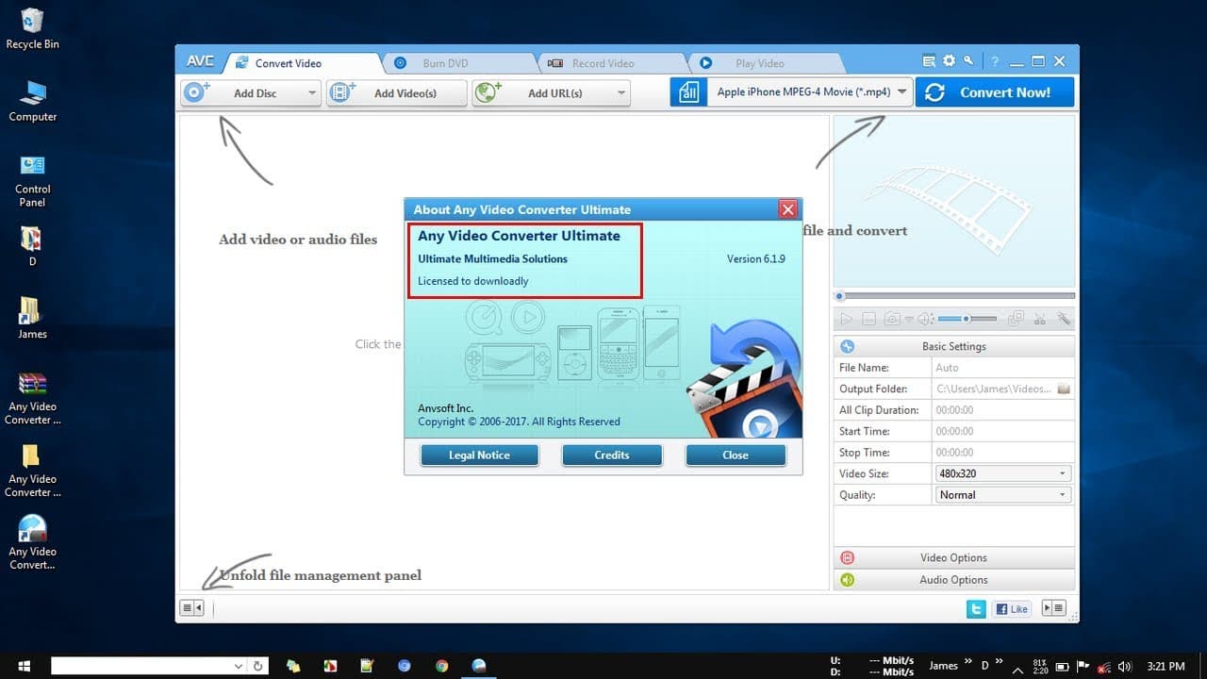
Task: Take a snapshot with the camera icon
Action: point(892,320)
